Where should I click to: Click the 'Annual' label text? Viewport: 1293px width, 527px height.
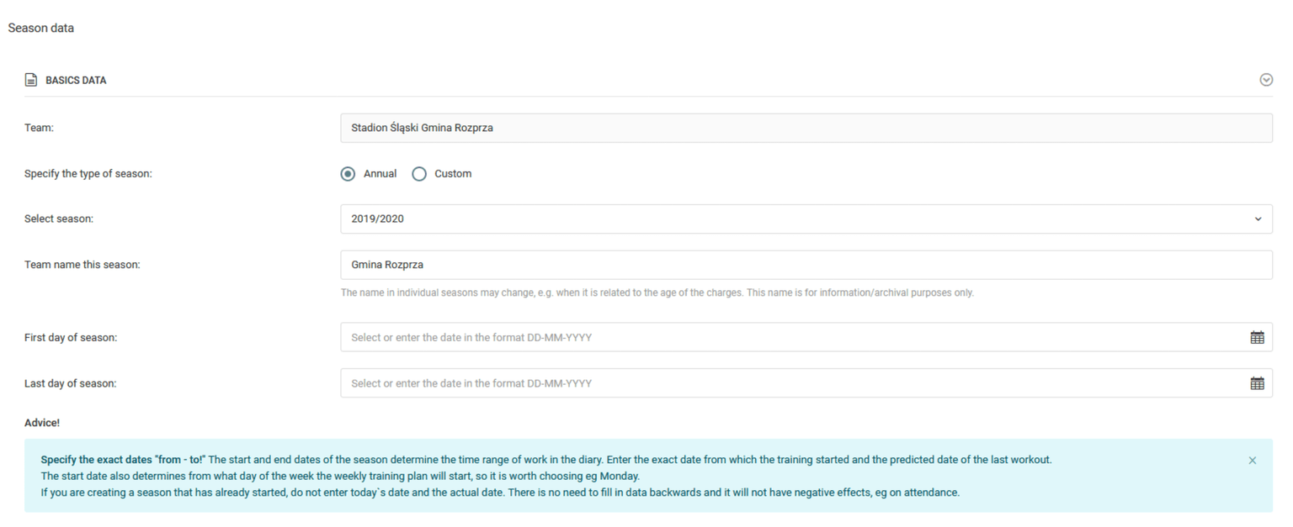click(380, 174)
